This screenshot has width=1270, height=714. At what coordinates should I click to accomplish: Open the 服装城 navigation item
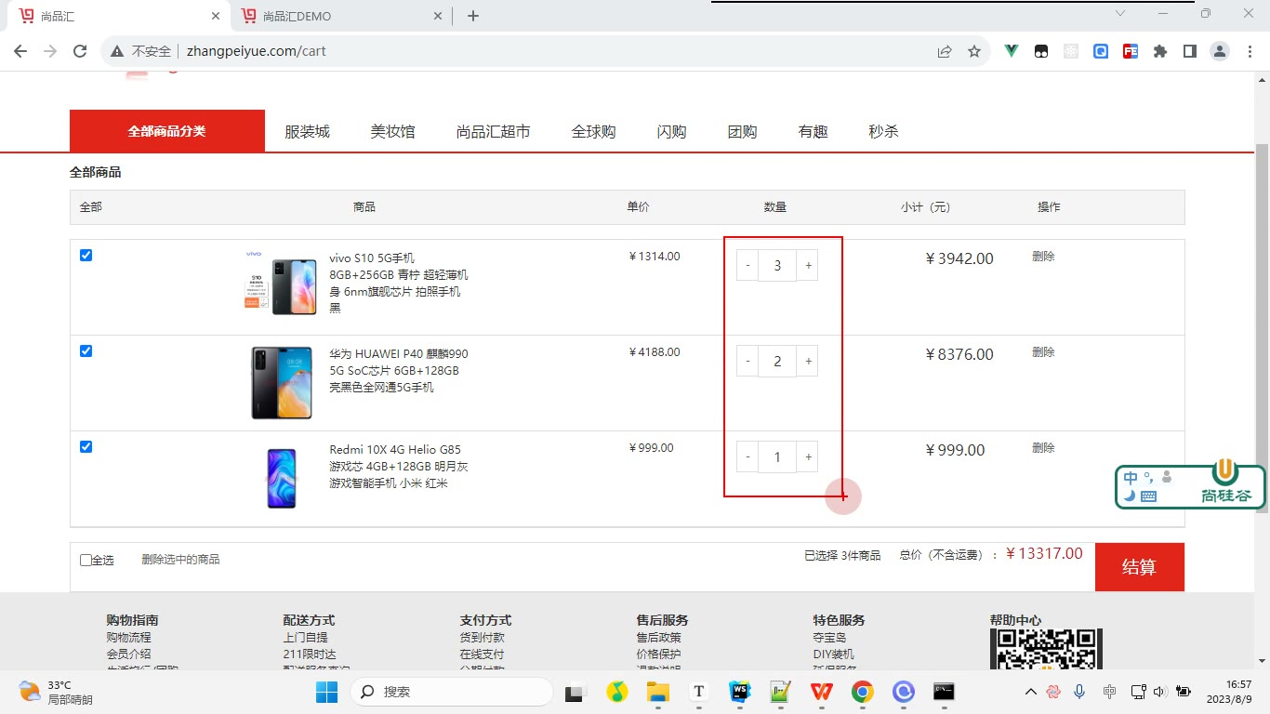(308, 132)
